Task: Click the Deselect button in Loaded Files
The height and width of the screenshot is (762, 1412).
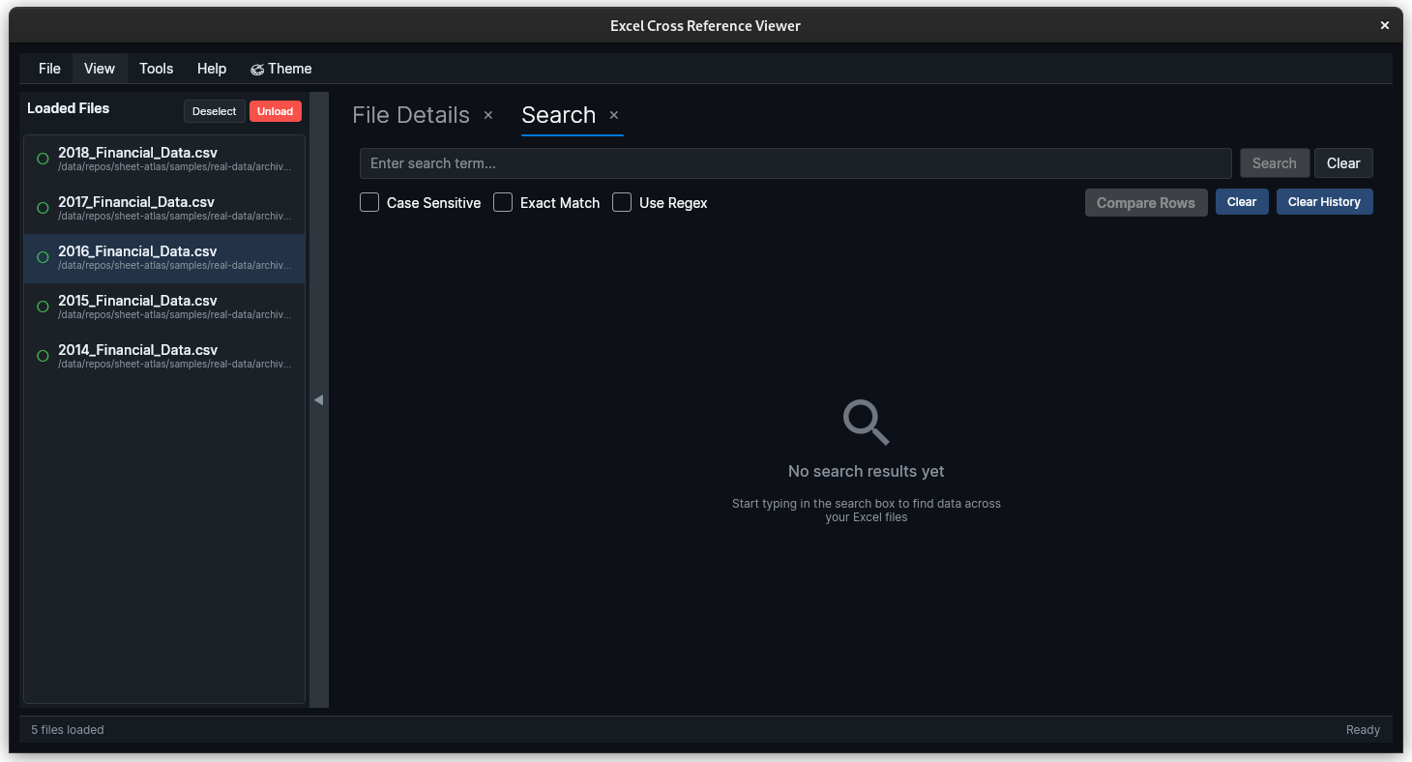Action: click(214, 111)
